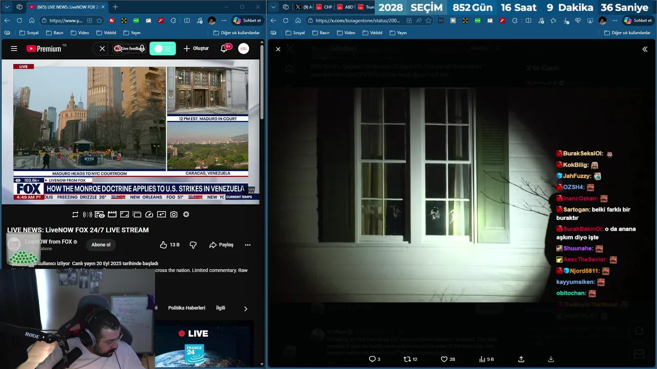
Task: Click the aspect-ratio screen icon under the video
Action: (x=124, y=214)
